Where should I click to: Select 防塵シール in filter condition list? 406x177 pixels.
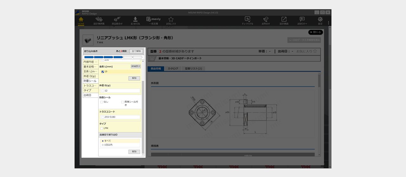[90, 81]
